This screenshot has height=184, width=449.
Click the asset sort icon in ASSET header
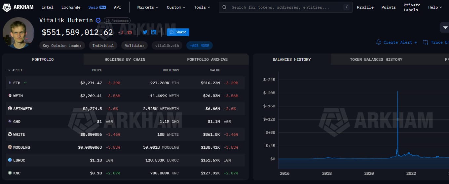click(x=9, y=70)
